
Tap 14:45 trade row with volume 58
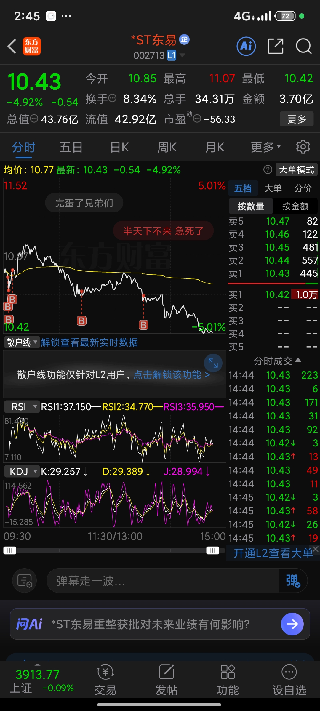pos(273,511)
